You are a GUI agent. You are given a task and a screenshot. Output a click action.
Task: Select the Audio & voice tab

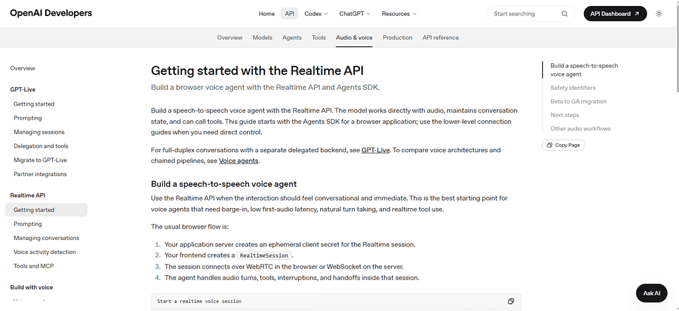[x=354, y=38]
